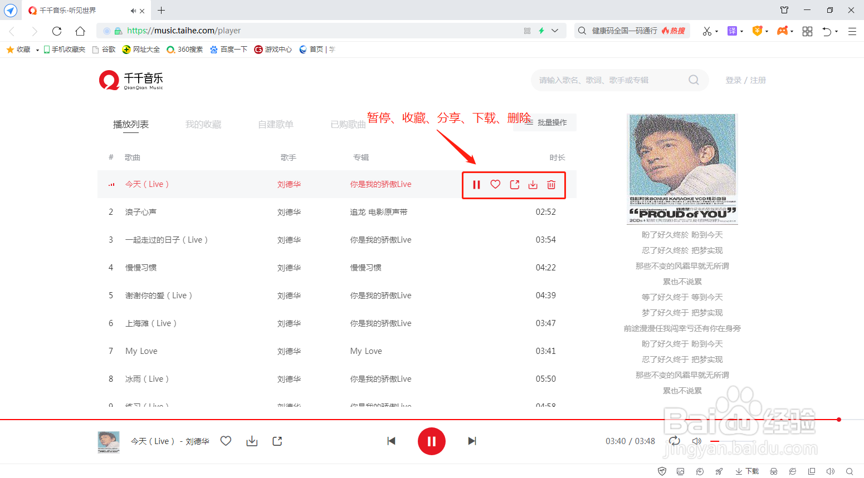Image resolution: width=864 pixels, height=478 pixels.
Task: Open the 登录 / 注册 link
Action: (745, 80)
